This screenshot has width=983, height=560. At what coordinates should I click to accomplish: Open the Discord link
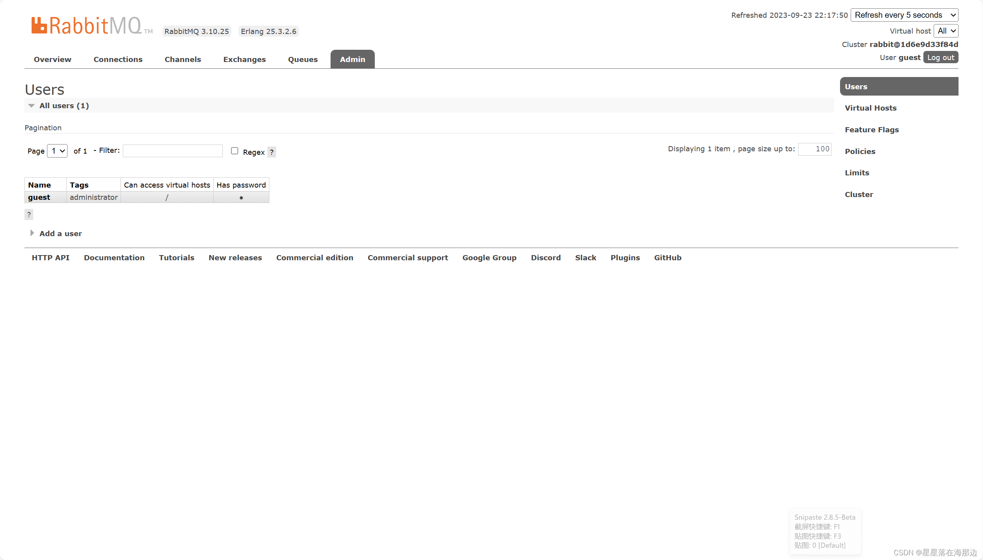tap(546, 257)
